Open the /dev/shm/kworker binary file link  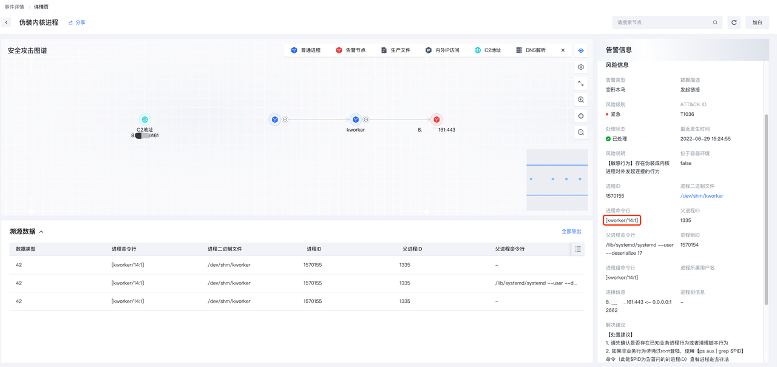pyautogui.click(x=701, y=196)
